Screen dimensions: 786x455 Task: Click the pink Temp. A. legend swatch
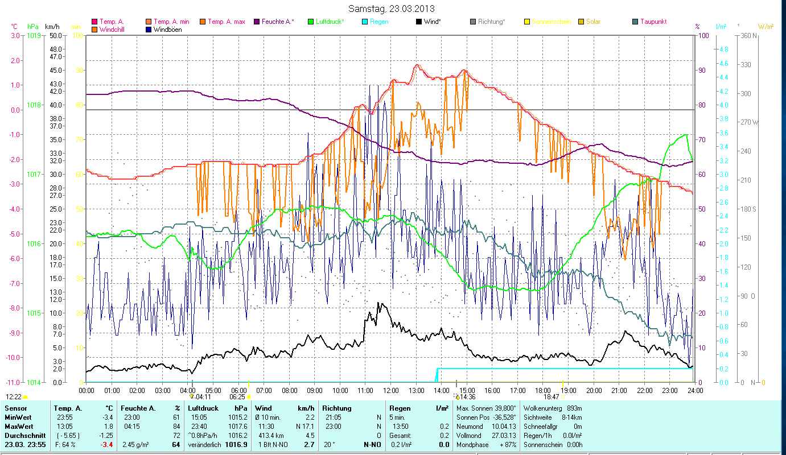coord(94,22)
